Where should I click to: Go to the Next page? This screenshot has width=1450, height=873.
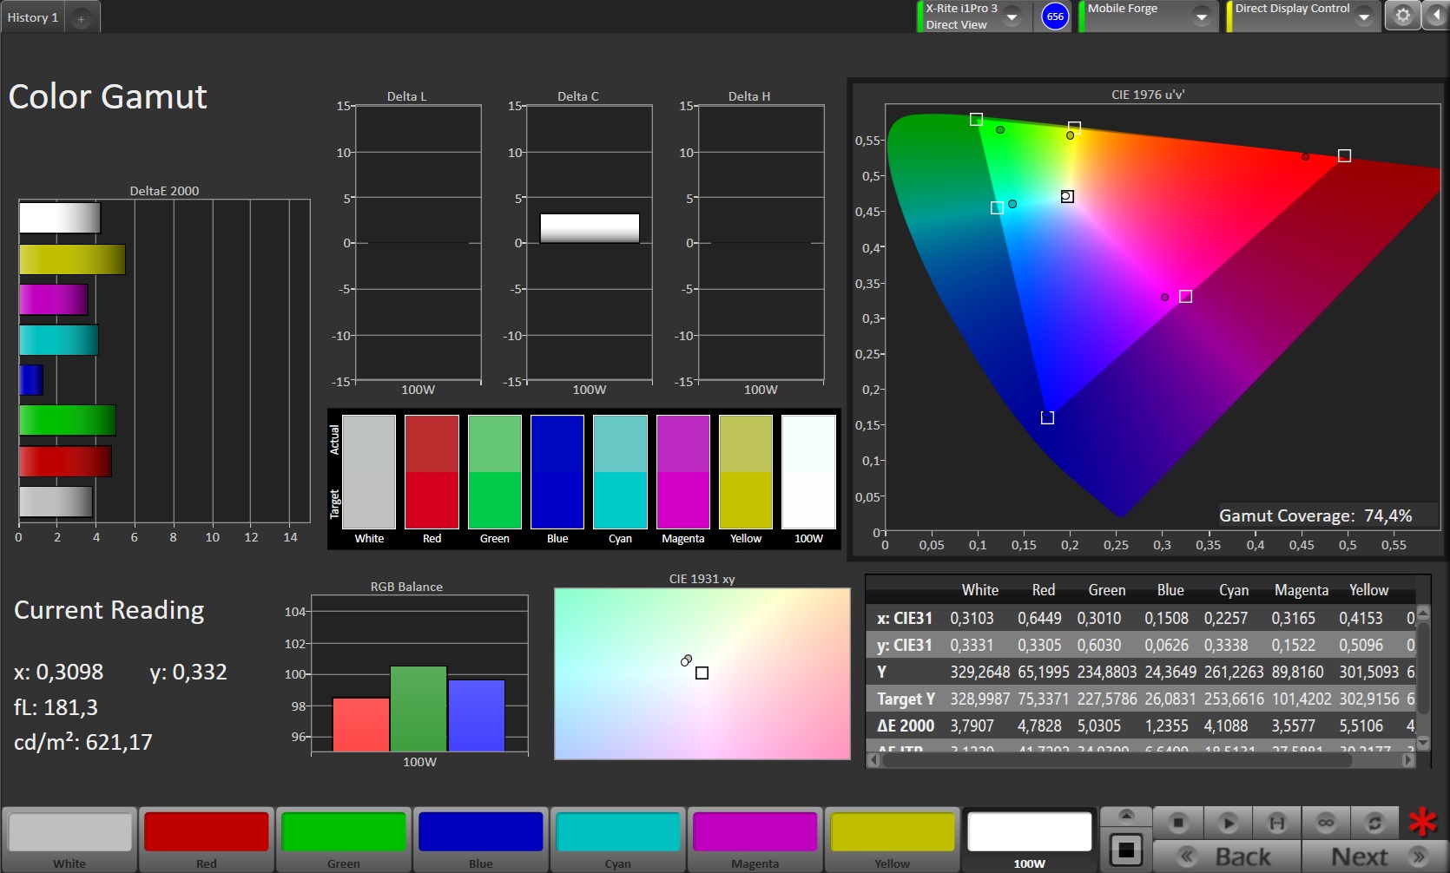[x=1374, y=857]
